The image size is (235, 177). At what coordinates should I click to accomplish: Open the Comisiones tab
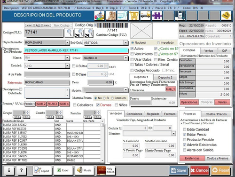[x=134, y=114]
